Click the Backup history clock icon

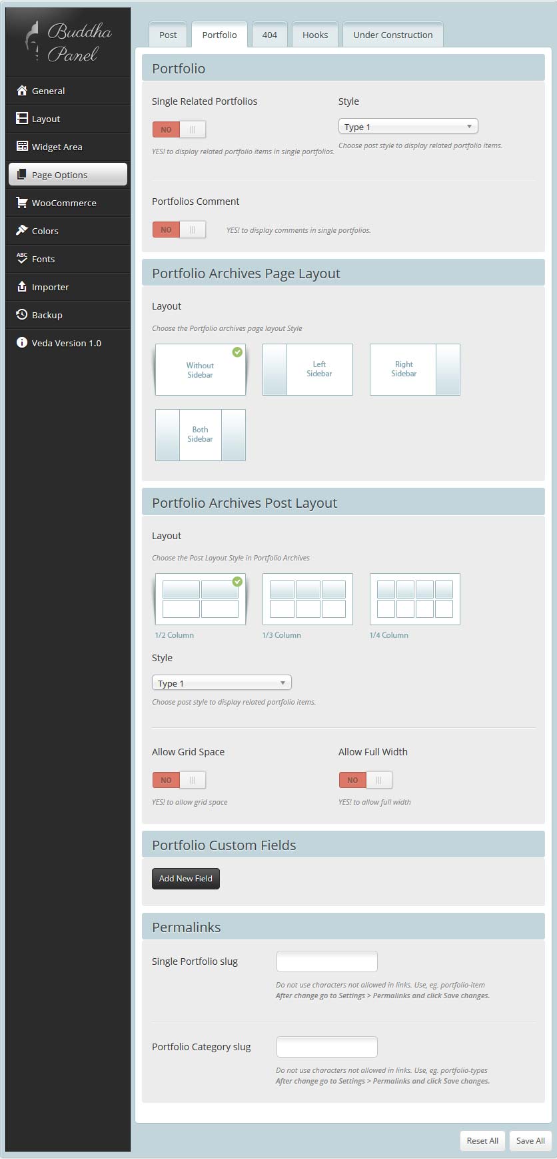click(22, 315)
